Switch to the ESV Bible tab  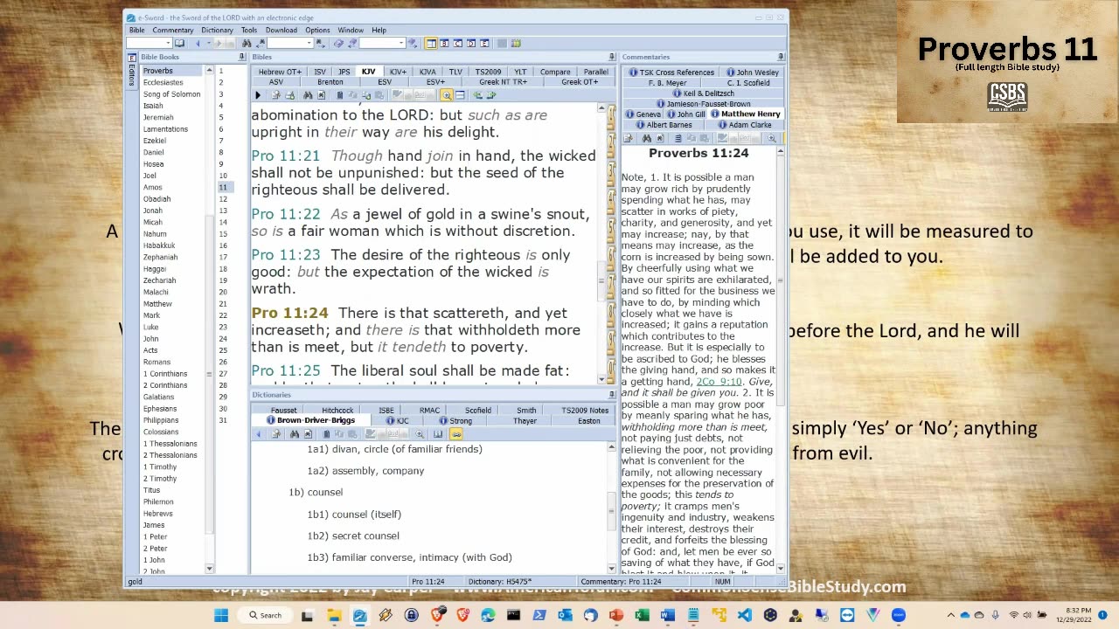click(x=385, y=82)
